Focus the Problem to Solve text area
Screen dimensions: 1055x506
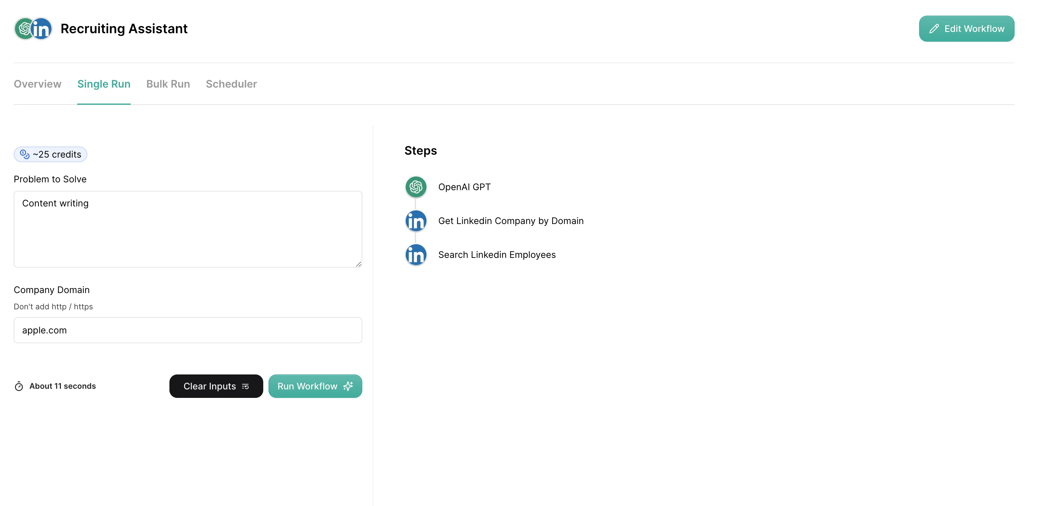(x=188, y=229)
